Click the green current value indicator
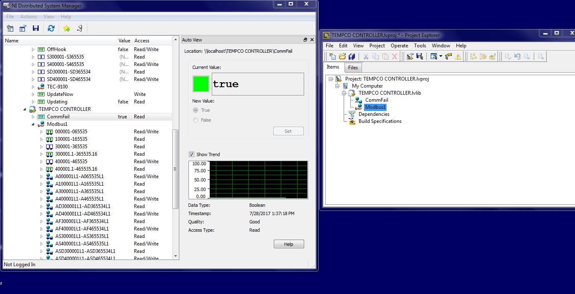 201,84
